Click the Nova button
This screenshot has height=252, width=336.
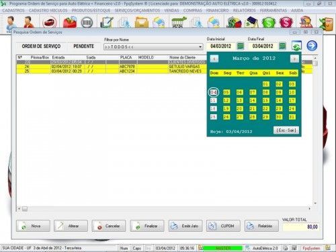33,226
